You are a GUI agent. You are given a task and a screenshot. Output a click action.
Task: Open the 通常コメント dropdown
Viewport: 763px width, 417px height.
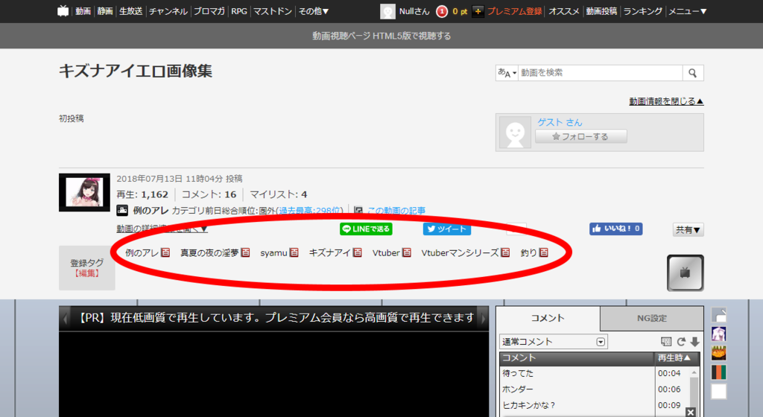(554, 342)
